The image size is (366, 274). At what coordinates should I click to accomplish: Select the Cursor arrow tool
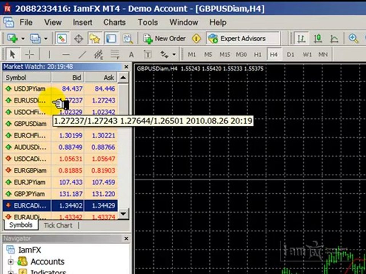[x=13, y=54]
